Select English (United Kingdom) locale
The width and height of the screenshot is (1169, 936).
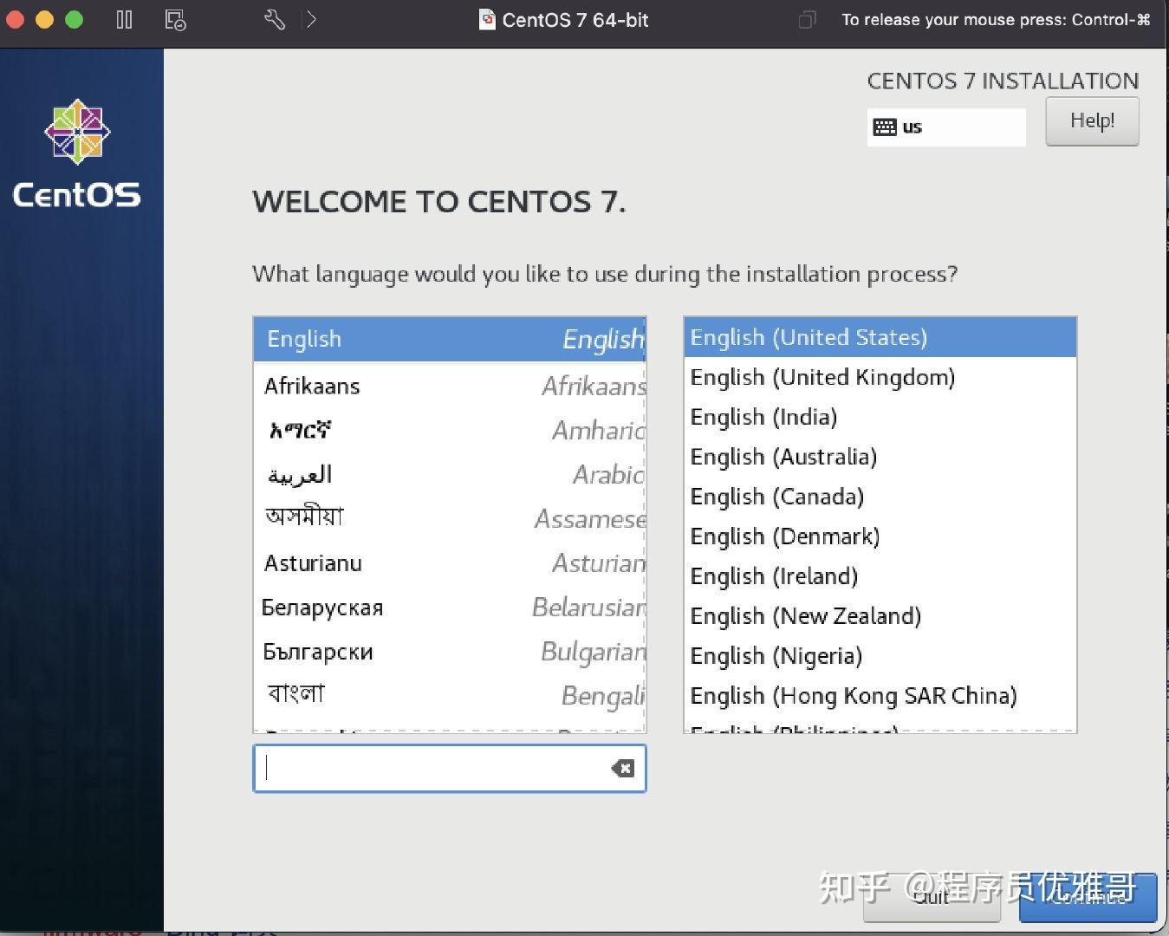(x=822, y=377)
